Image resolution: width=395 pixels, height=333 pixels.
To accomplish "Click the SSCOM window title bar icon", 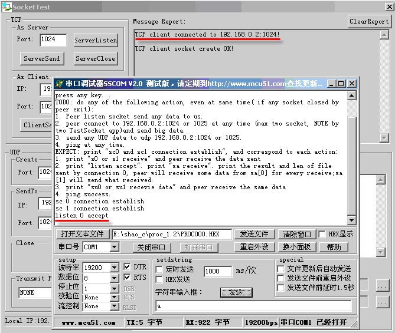I will click(60, 84).
